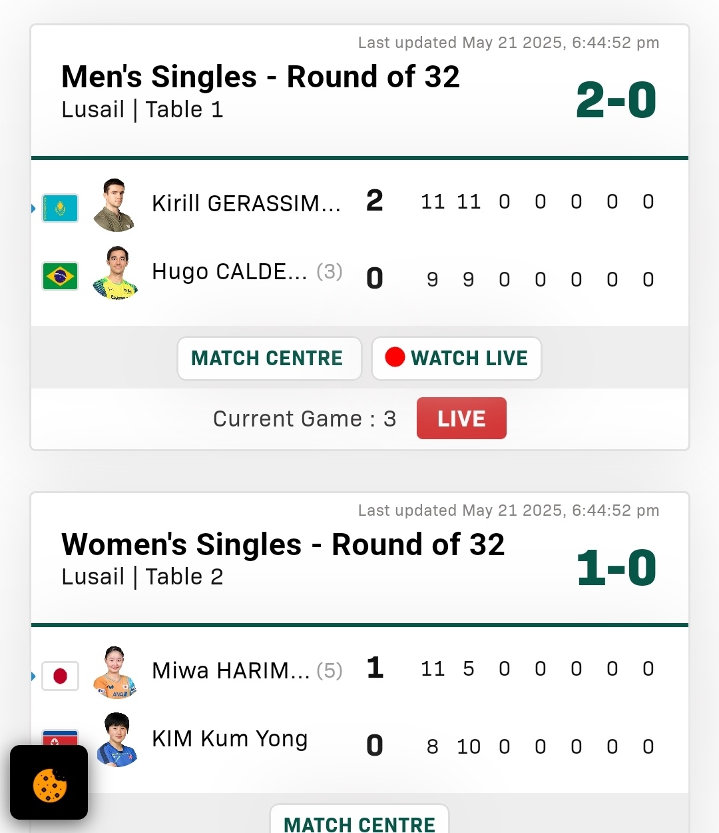719x833 pixels.
Task: Click the North Korea flag icon
Action: coord(60,738)
